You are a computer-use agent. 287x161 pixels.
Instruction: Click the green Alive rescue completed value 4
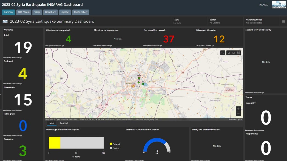(x=69, y=39)
